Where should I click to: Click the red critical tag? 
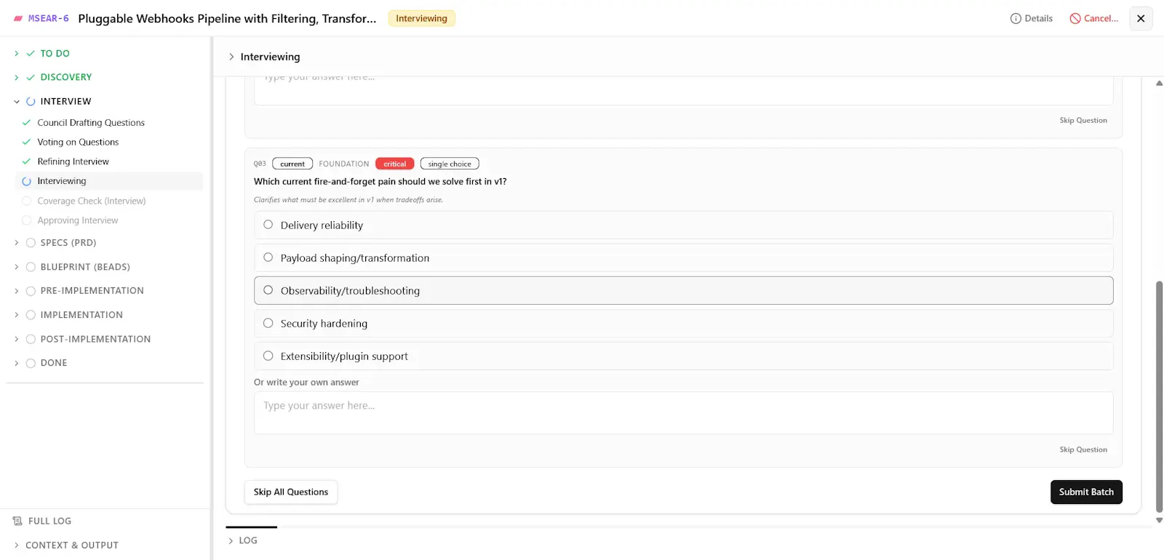point(395,164)
